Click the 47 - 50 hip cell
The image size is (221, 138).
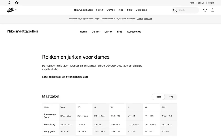click(x=169, y=132)
